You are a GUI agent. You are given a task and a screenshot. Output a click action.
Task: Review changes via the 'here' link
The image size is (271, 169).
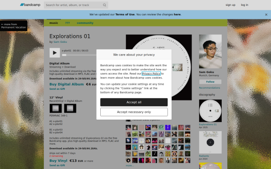click(177, 14)
